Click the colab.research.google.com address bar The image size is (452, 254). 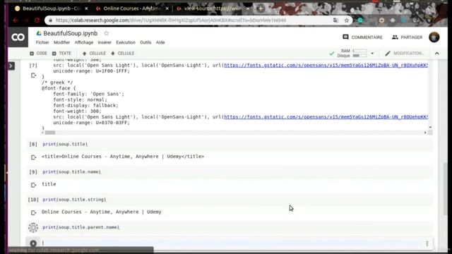pos(171,20)
